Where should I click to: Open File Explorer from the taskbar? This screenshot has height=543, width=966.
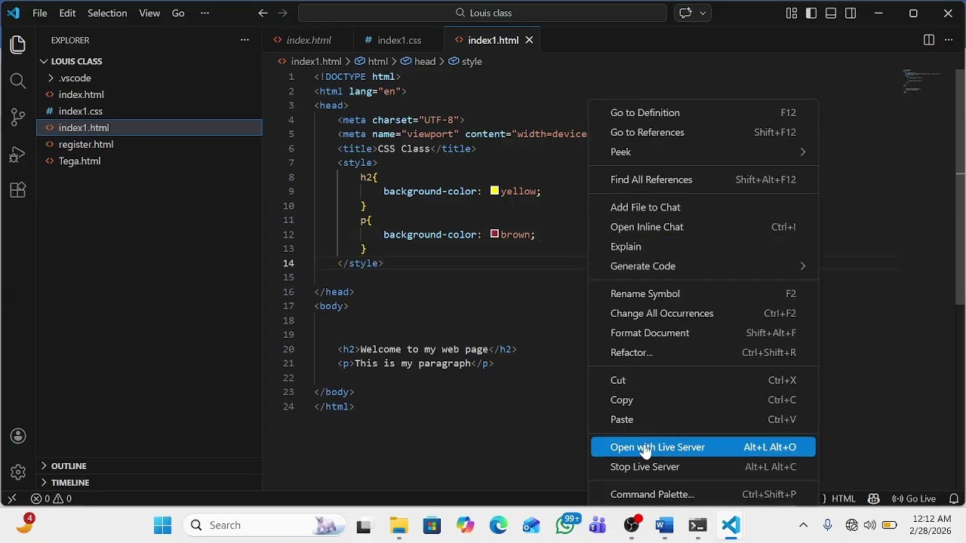coord(398,525)
